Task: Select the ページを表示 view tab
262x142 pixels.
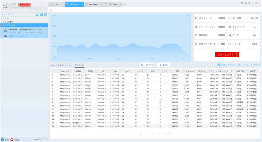Action: tap(57, 65)
